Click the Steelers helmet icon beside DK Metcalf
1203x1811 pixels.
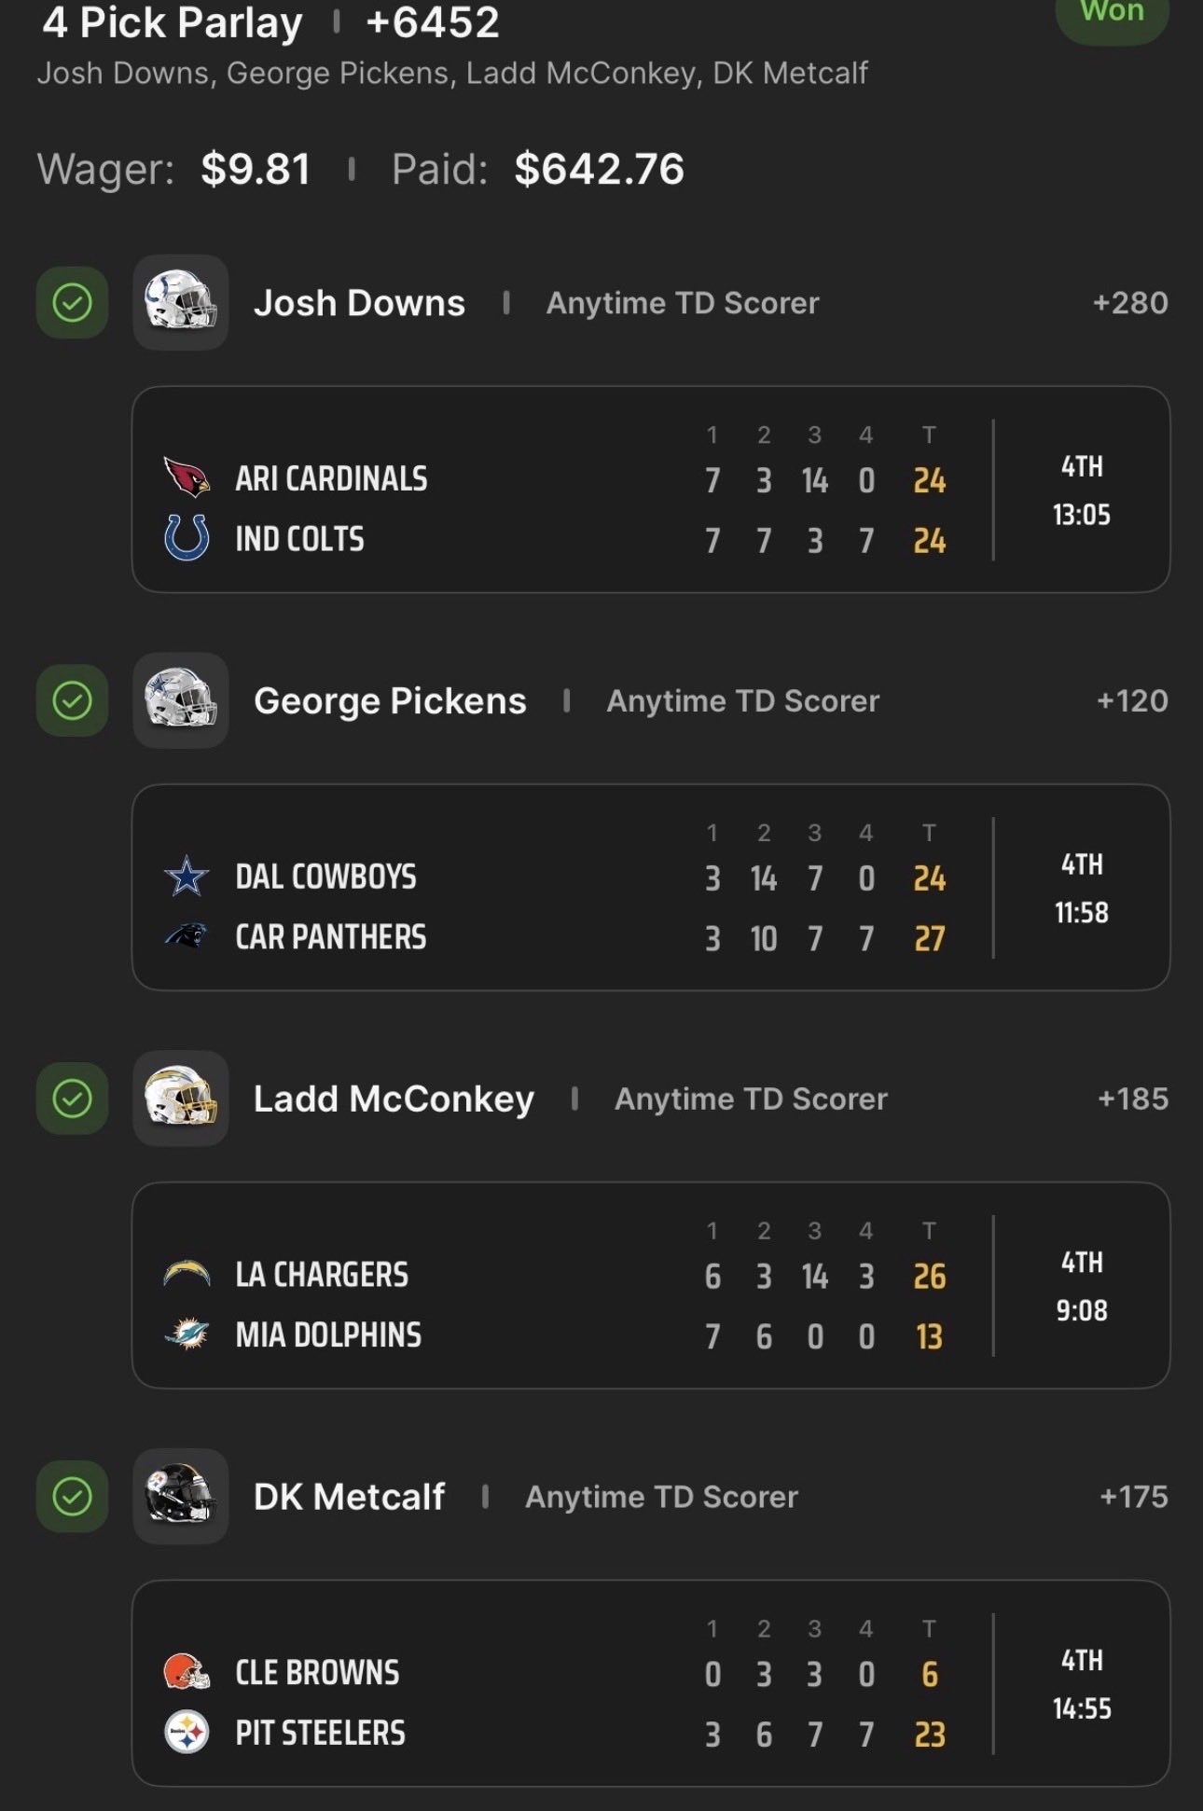[x=181, y=1497]
